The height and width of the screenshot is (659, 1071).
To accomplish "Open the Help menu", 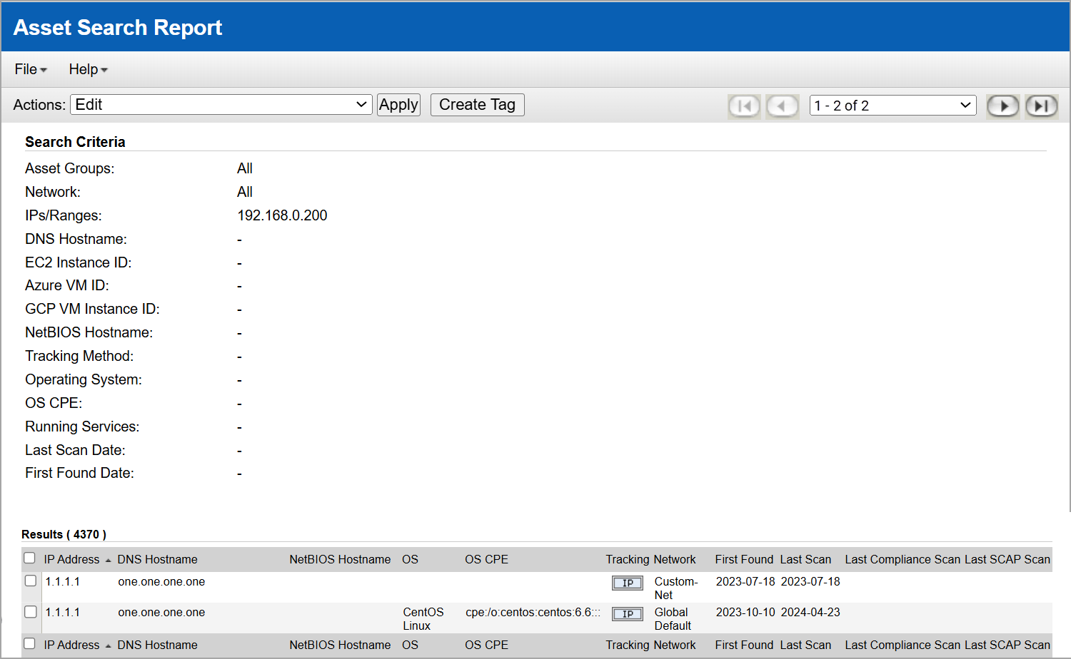I will click(x=87, y=68).
